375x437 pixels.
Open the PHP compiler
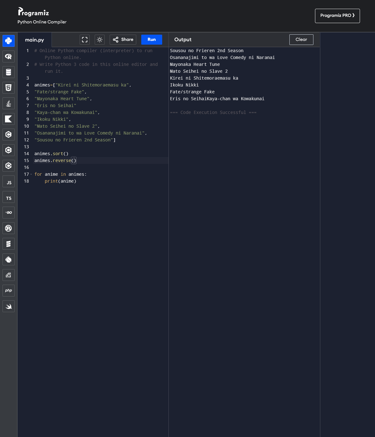[x=8, y=291]
